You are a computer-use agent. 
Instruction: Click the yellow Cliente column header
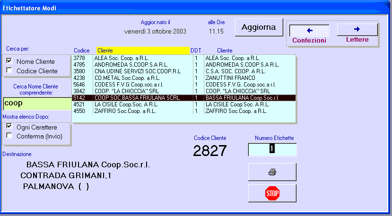(x=143, y=51)
